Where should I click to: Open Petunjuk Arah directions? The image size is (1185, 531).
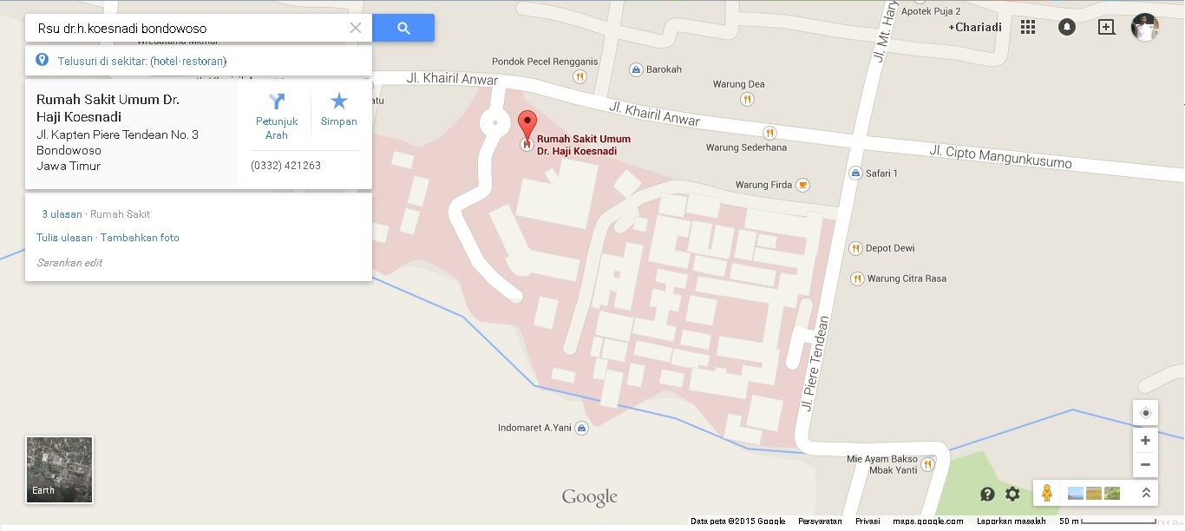[277, 116]
